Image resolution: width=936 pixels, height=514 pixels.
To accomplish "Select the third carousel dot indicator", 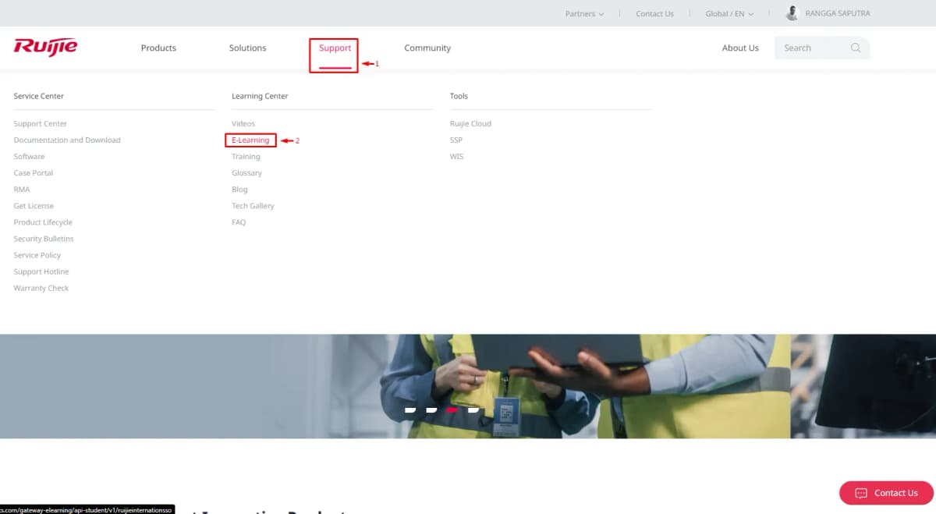I will pyautogui.click(x=450, y=409).
